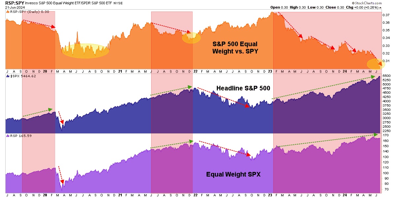Click the green 2023-2024 arrow on the $SPX panel
The height and width of the screenshot is (198, 396).
323,88
